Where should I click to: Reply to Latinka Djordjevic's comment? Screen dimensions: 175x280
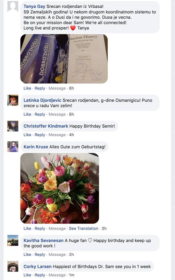(40, 114)
